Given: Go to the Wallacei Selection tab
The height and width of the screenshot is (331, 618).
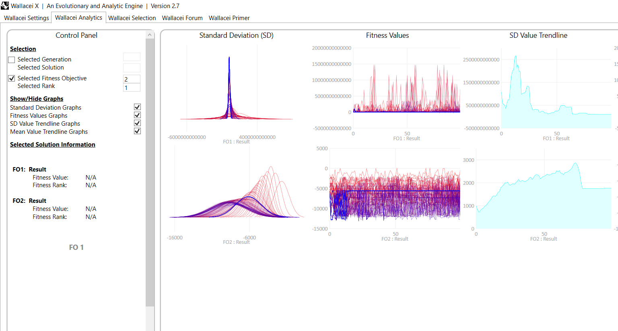Looking at the screenshot, I should coord(132,18).
